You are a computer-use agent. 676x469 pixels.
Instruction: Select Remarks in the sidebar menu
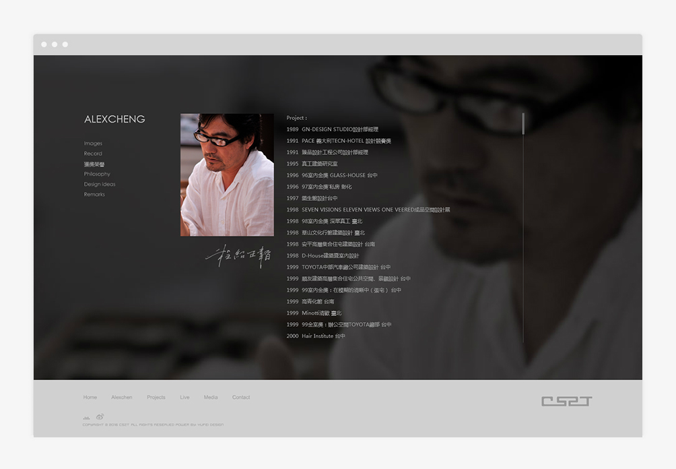pos(94,195)
